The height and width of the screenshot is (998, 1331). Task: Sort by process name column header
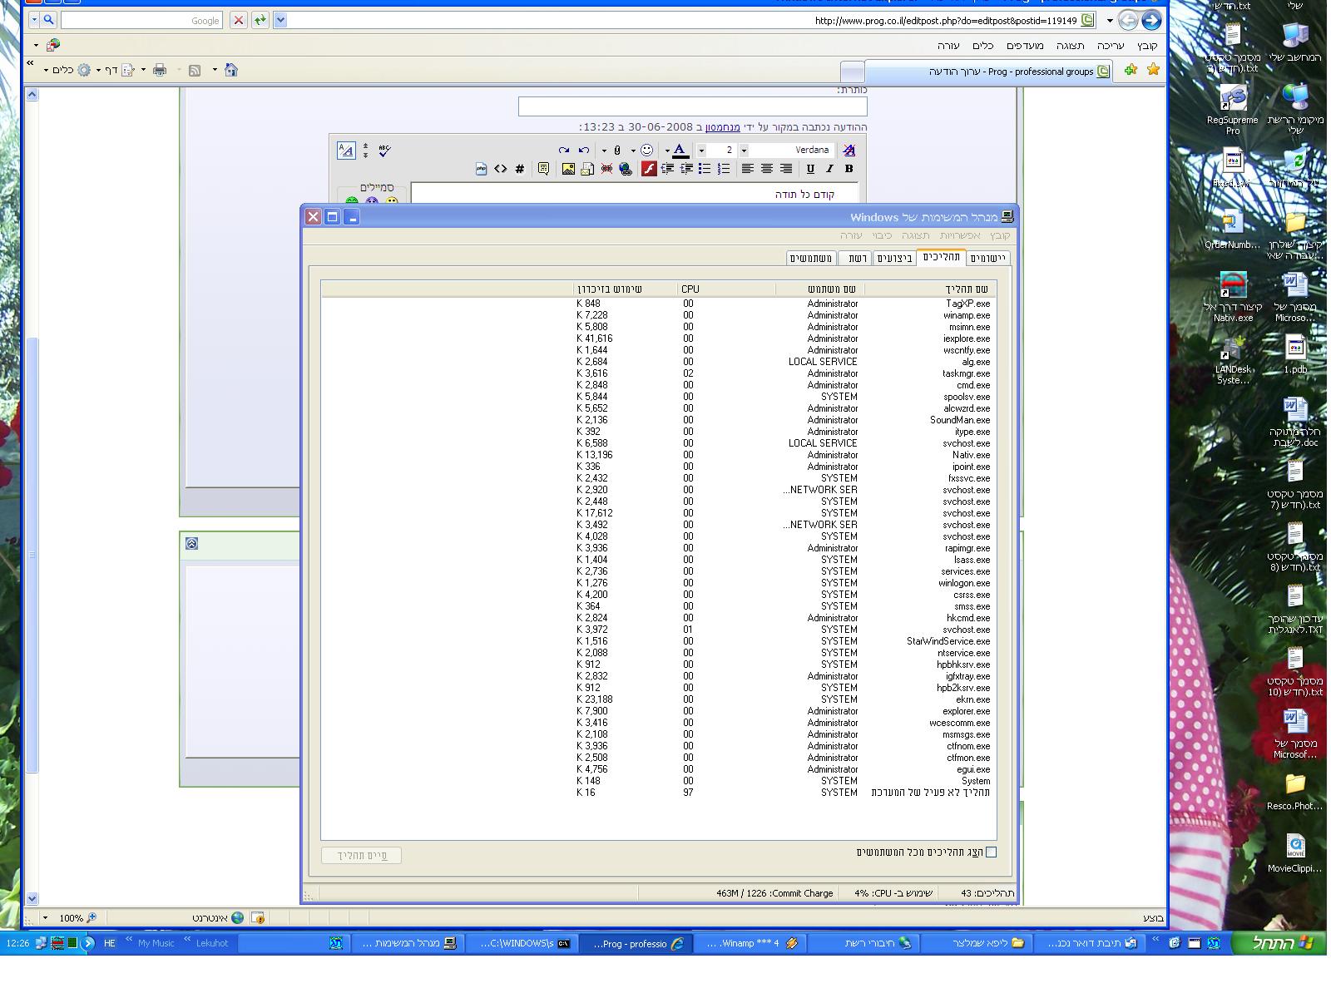click(930, 289)
